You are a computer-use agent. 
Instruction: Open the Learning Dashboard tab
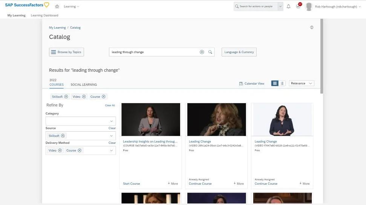point(44,15)
